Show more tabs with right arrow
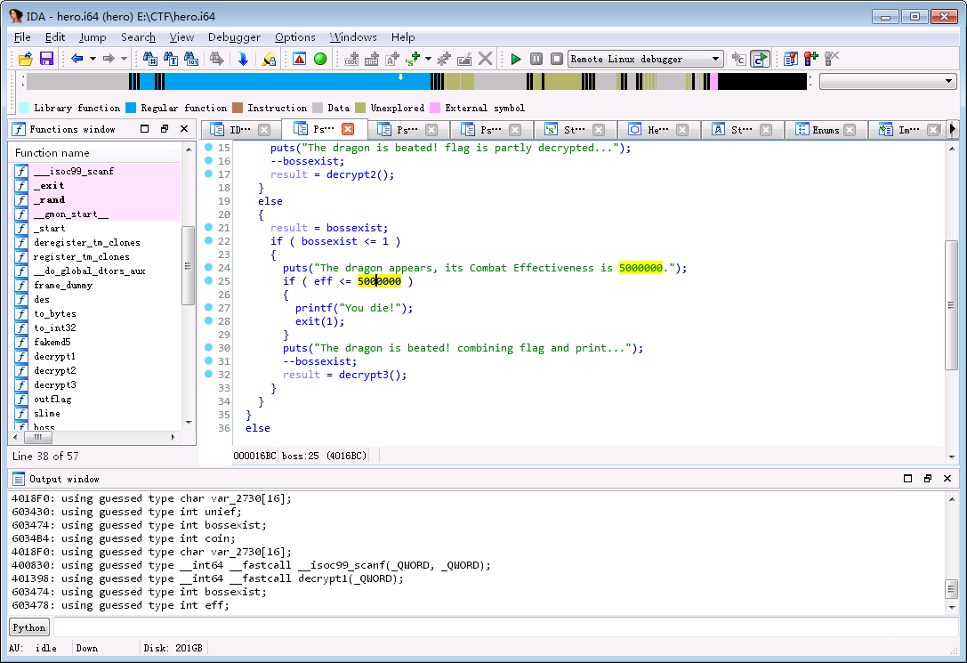Image resolution: width=967 pixels, height=663 pixels. (953, 129)
